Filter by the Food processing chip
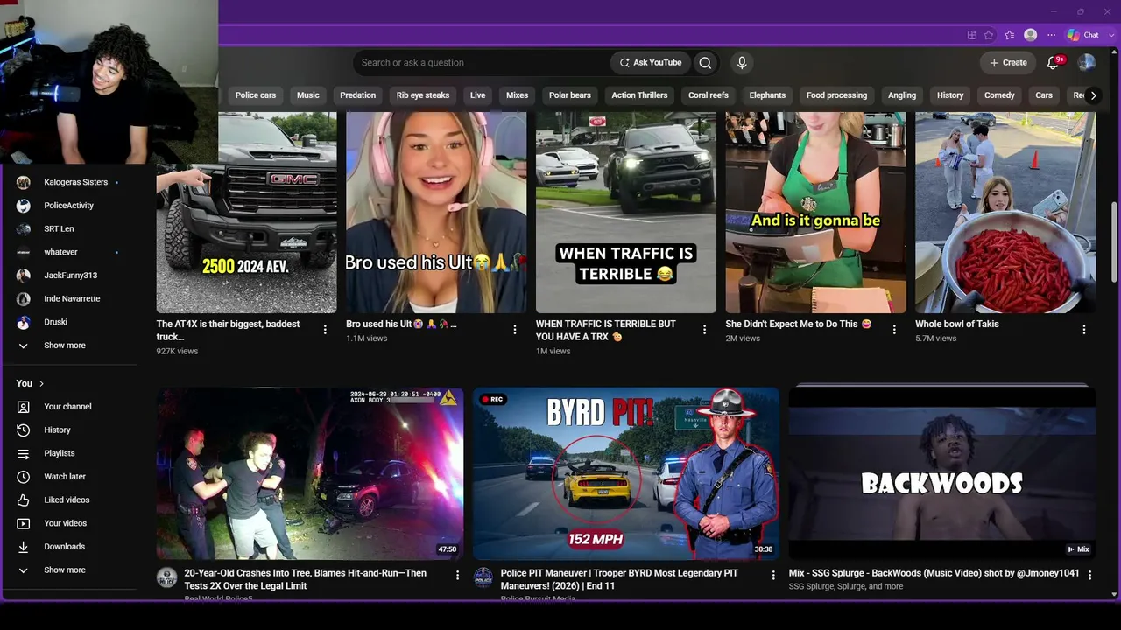Viewport: 1121px width, 630px height. click(x=836, y=95)
